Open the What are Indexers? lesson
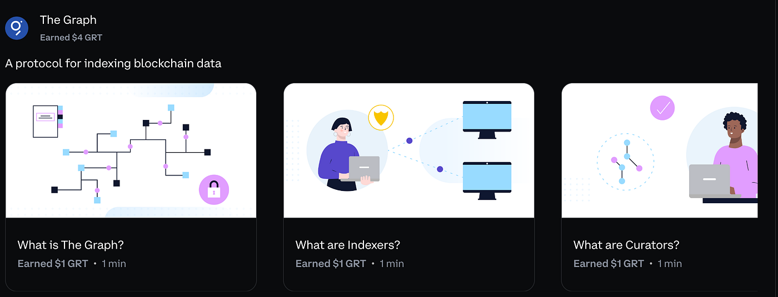 pyautogui.click(x=348, y=245)
